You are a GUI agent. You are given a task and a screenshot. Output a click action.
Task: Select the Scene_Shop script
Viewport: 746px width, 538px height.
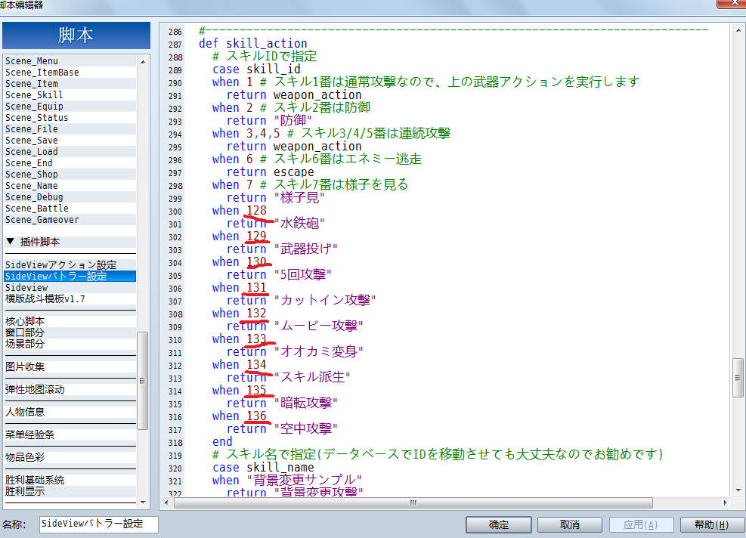pyautogui.click(x=70, y=175)
